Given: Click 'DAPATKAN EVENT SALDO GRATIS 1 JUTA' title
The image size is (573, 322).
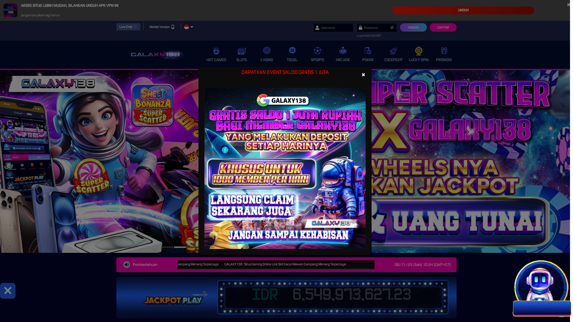Looking at the screenshot, I should pos(285,72).
